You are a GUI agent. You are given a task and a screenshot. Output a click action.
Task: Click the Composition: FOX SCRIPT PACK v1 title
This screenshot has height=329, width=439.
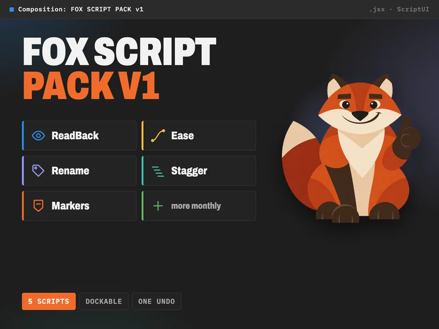point(81,9)
